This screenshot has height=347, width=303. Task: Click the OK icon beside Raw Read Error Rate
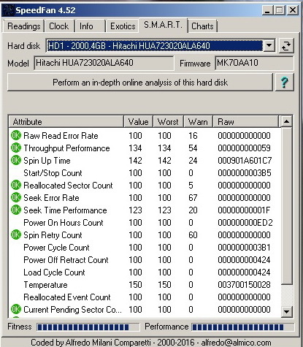coord(16,135)
